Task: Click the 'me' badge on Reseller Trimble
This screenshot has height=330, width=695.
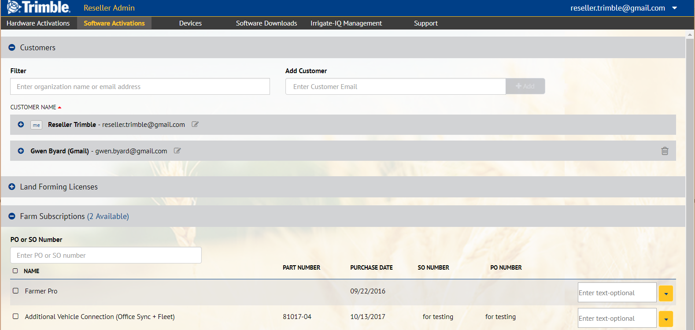Action: click(x=36, y=125)
